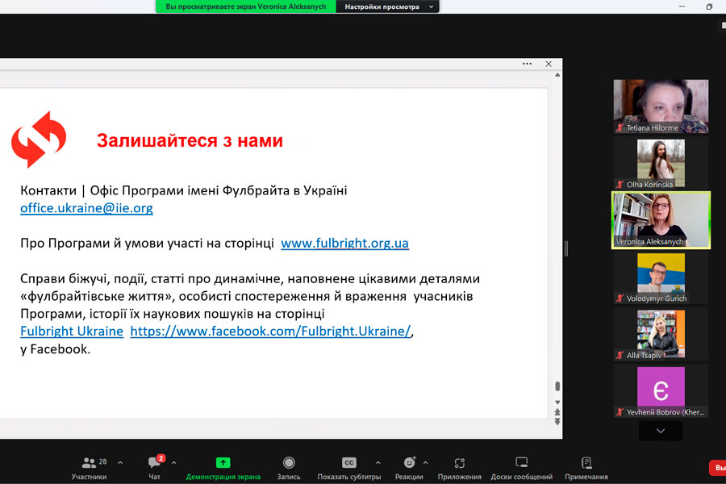Go to next slide via double-down arrow
The width and height of the screenshot is (726, 484).
coord(557,421)
